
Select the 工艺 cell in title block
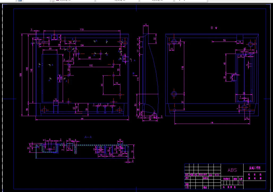pos(187,187)
